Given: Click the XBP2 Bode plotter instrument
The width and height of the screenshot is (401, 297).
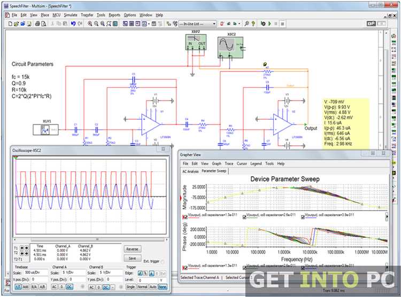Looking at the screenshot, I should tap(196, 42).
